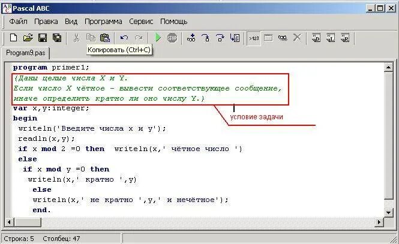Viewport: 399px width, 244px height.
Task: Click the 'begin' keyword line
Action: pos(25,119)
